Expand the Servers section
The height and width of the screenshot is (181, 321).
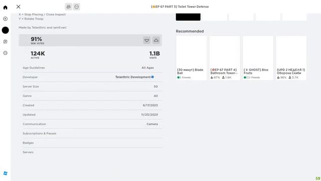click(92, 152)
